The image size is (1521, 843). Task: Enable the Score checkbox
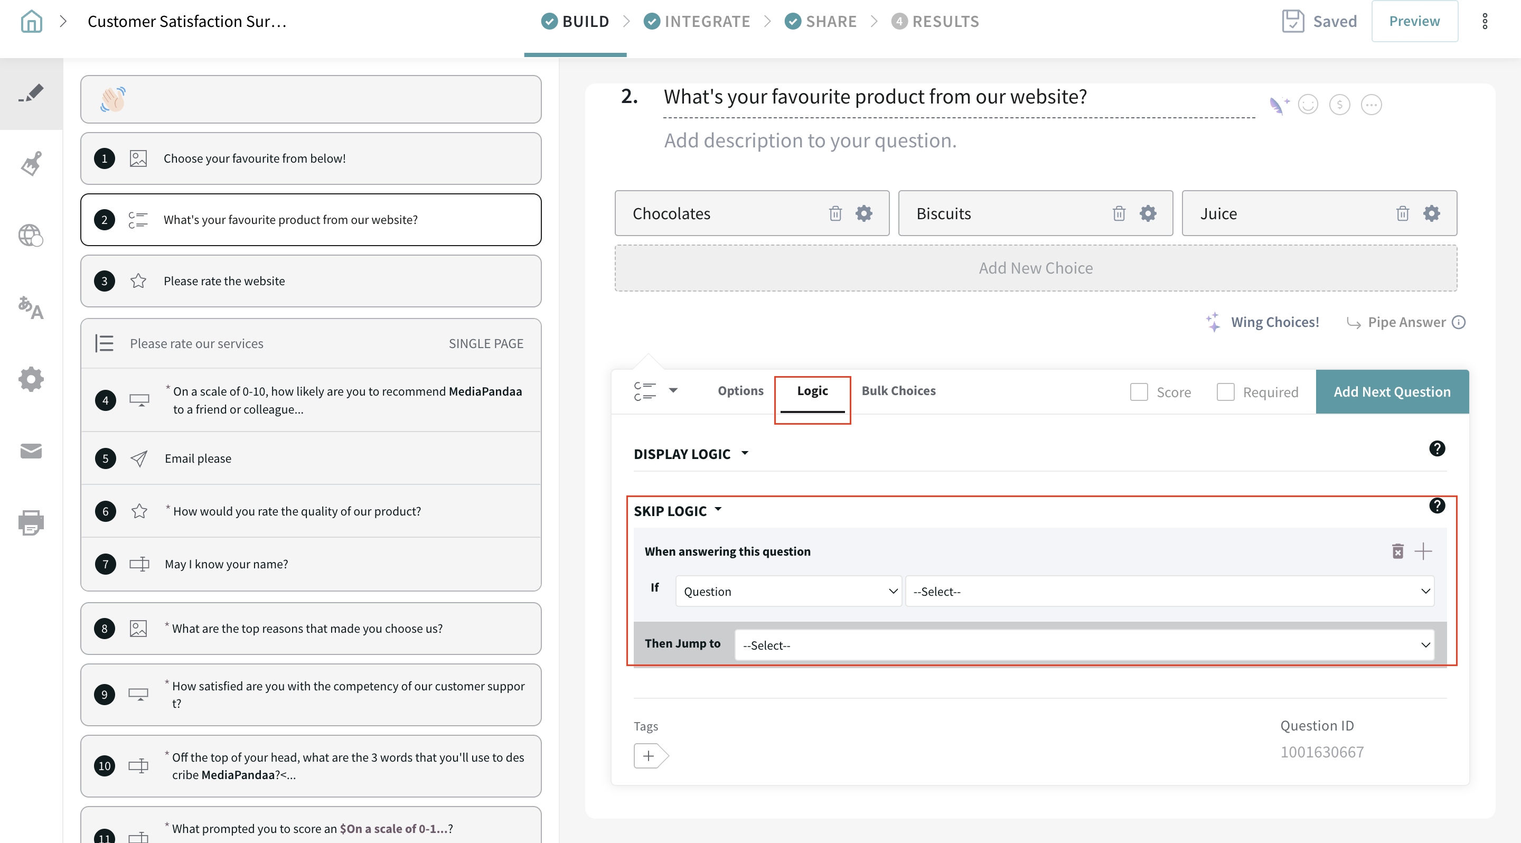1139,392
